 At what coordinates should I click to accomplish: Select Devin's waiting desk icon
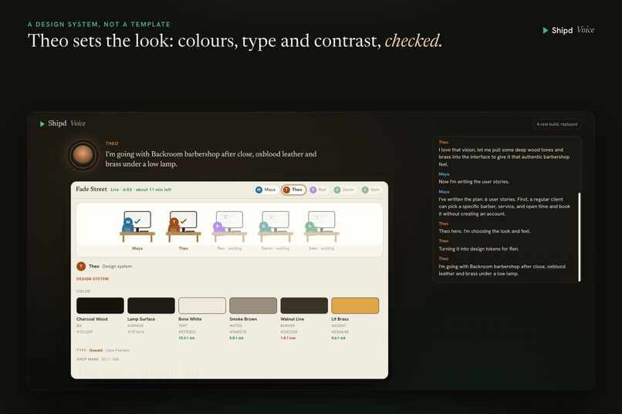(x=276, y=226)
